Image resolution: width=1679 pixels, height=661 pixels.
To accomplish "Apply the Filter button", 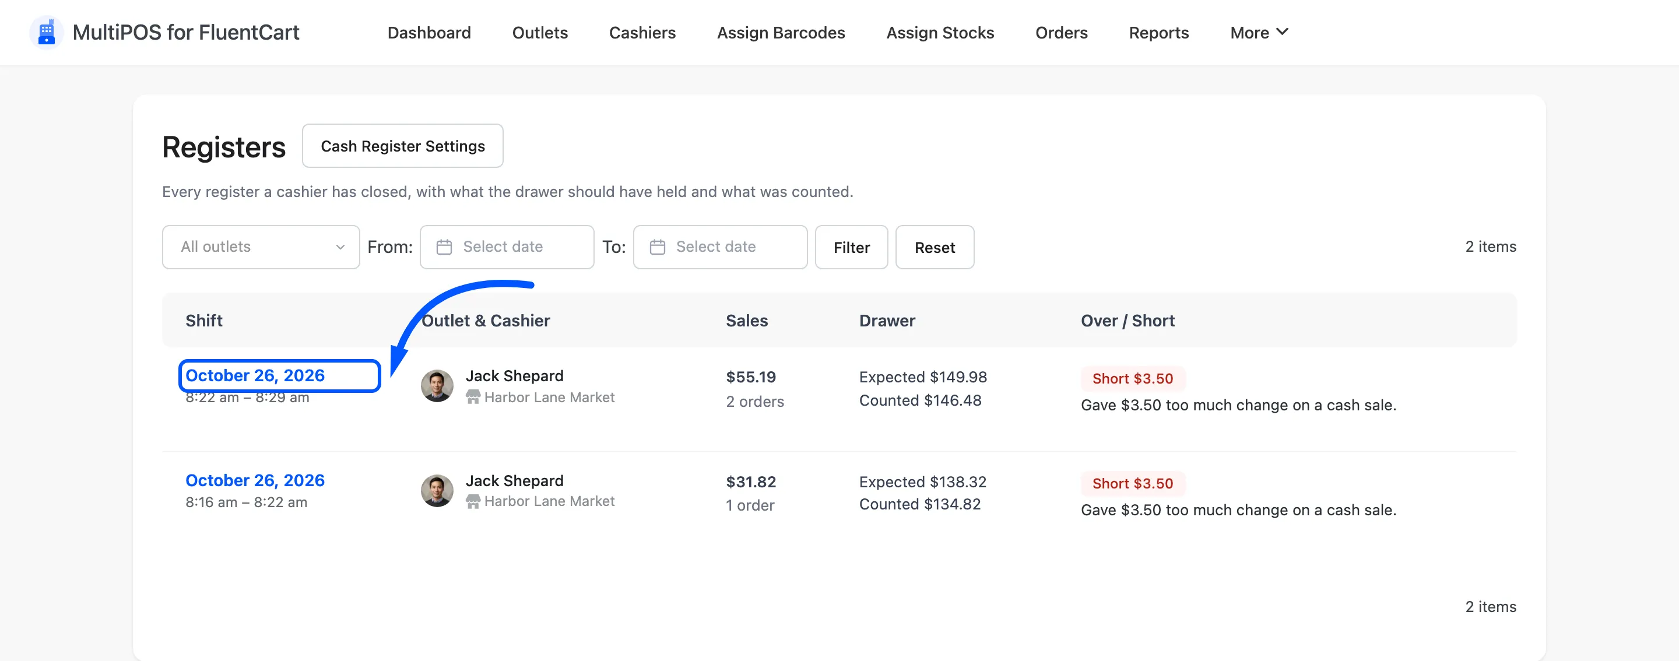I will point(851,247).
